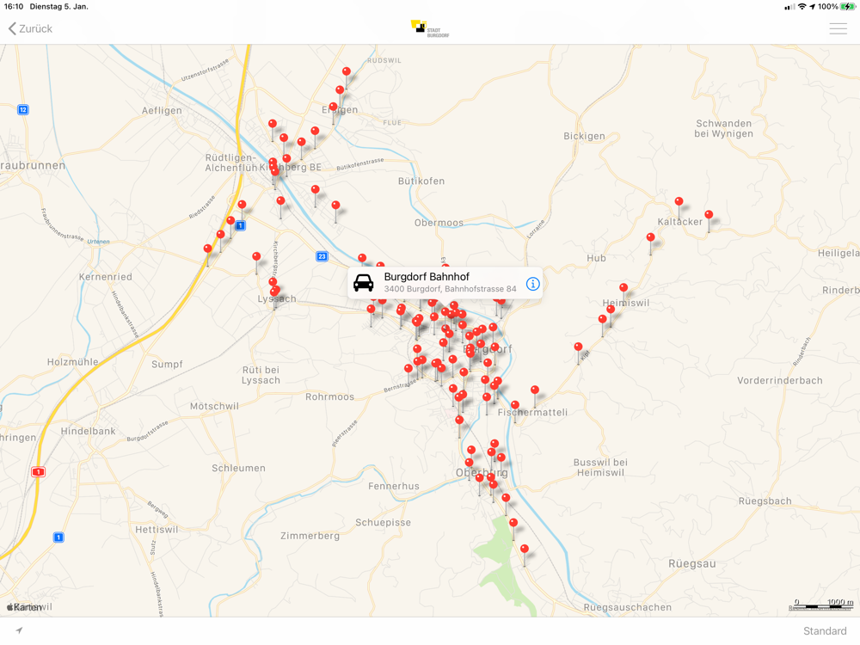860x645 pixels.
Task: Tap the Stadt Burgdorf logo
Action: coord(429,28)
